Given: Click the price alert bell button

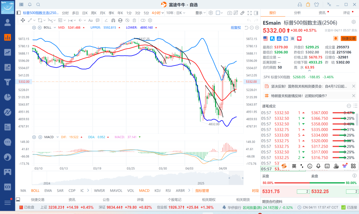Looking at the screenshot, I should (336, 39).
